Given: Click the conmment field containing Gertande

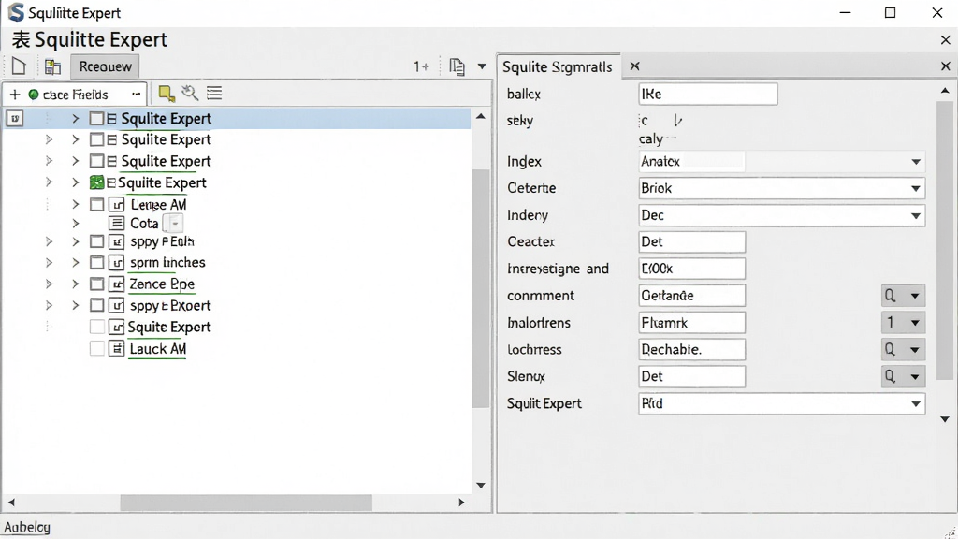Looking at the screenshot, I should 691,295.
